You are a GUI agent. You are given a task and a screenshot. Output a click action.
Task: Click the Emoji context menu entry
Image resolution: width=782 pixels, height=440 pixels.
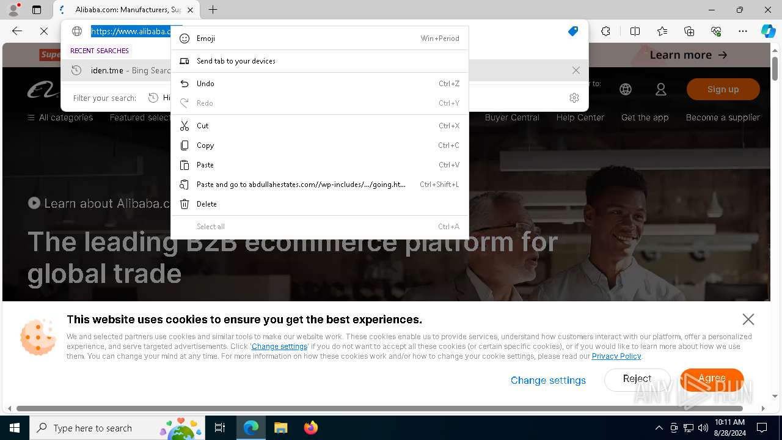pyautogui.click(x=320, y=38)
